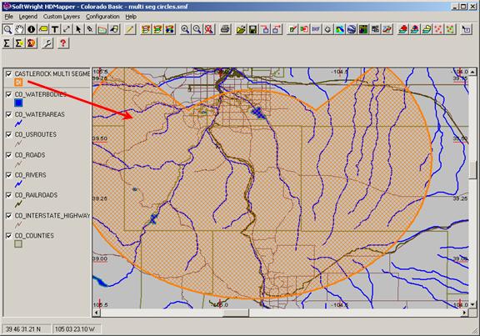Click the colorful terrain map icon
Viewport: 480px width, 336px height.
click(339, 29)
